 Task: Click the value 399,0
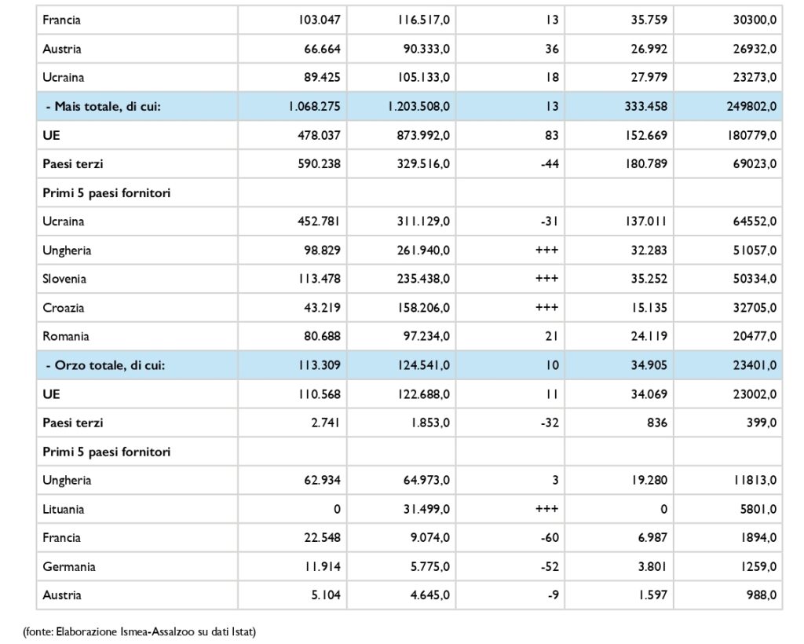tap(762, 423)
